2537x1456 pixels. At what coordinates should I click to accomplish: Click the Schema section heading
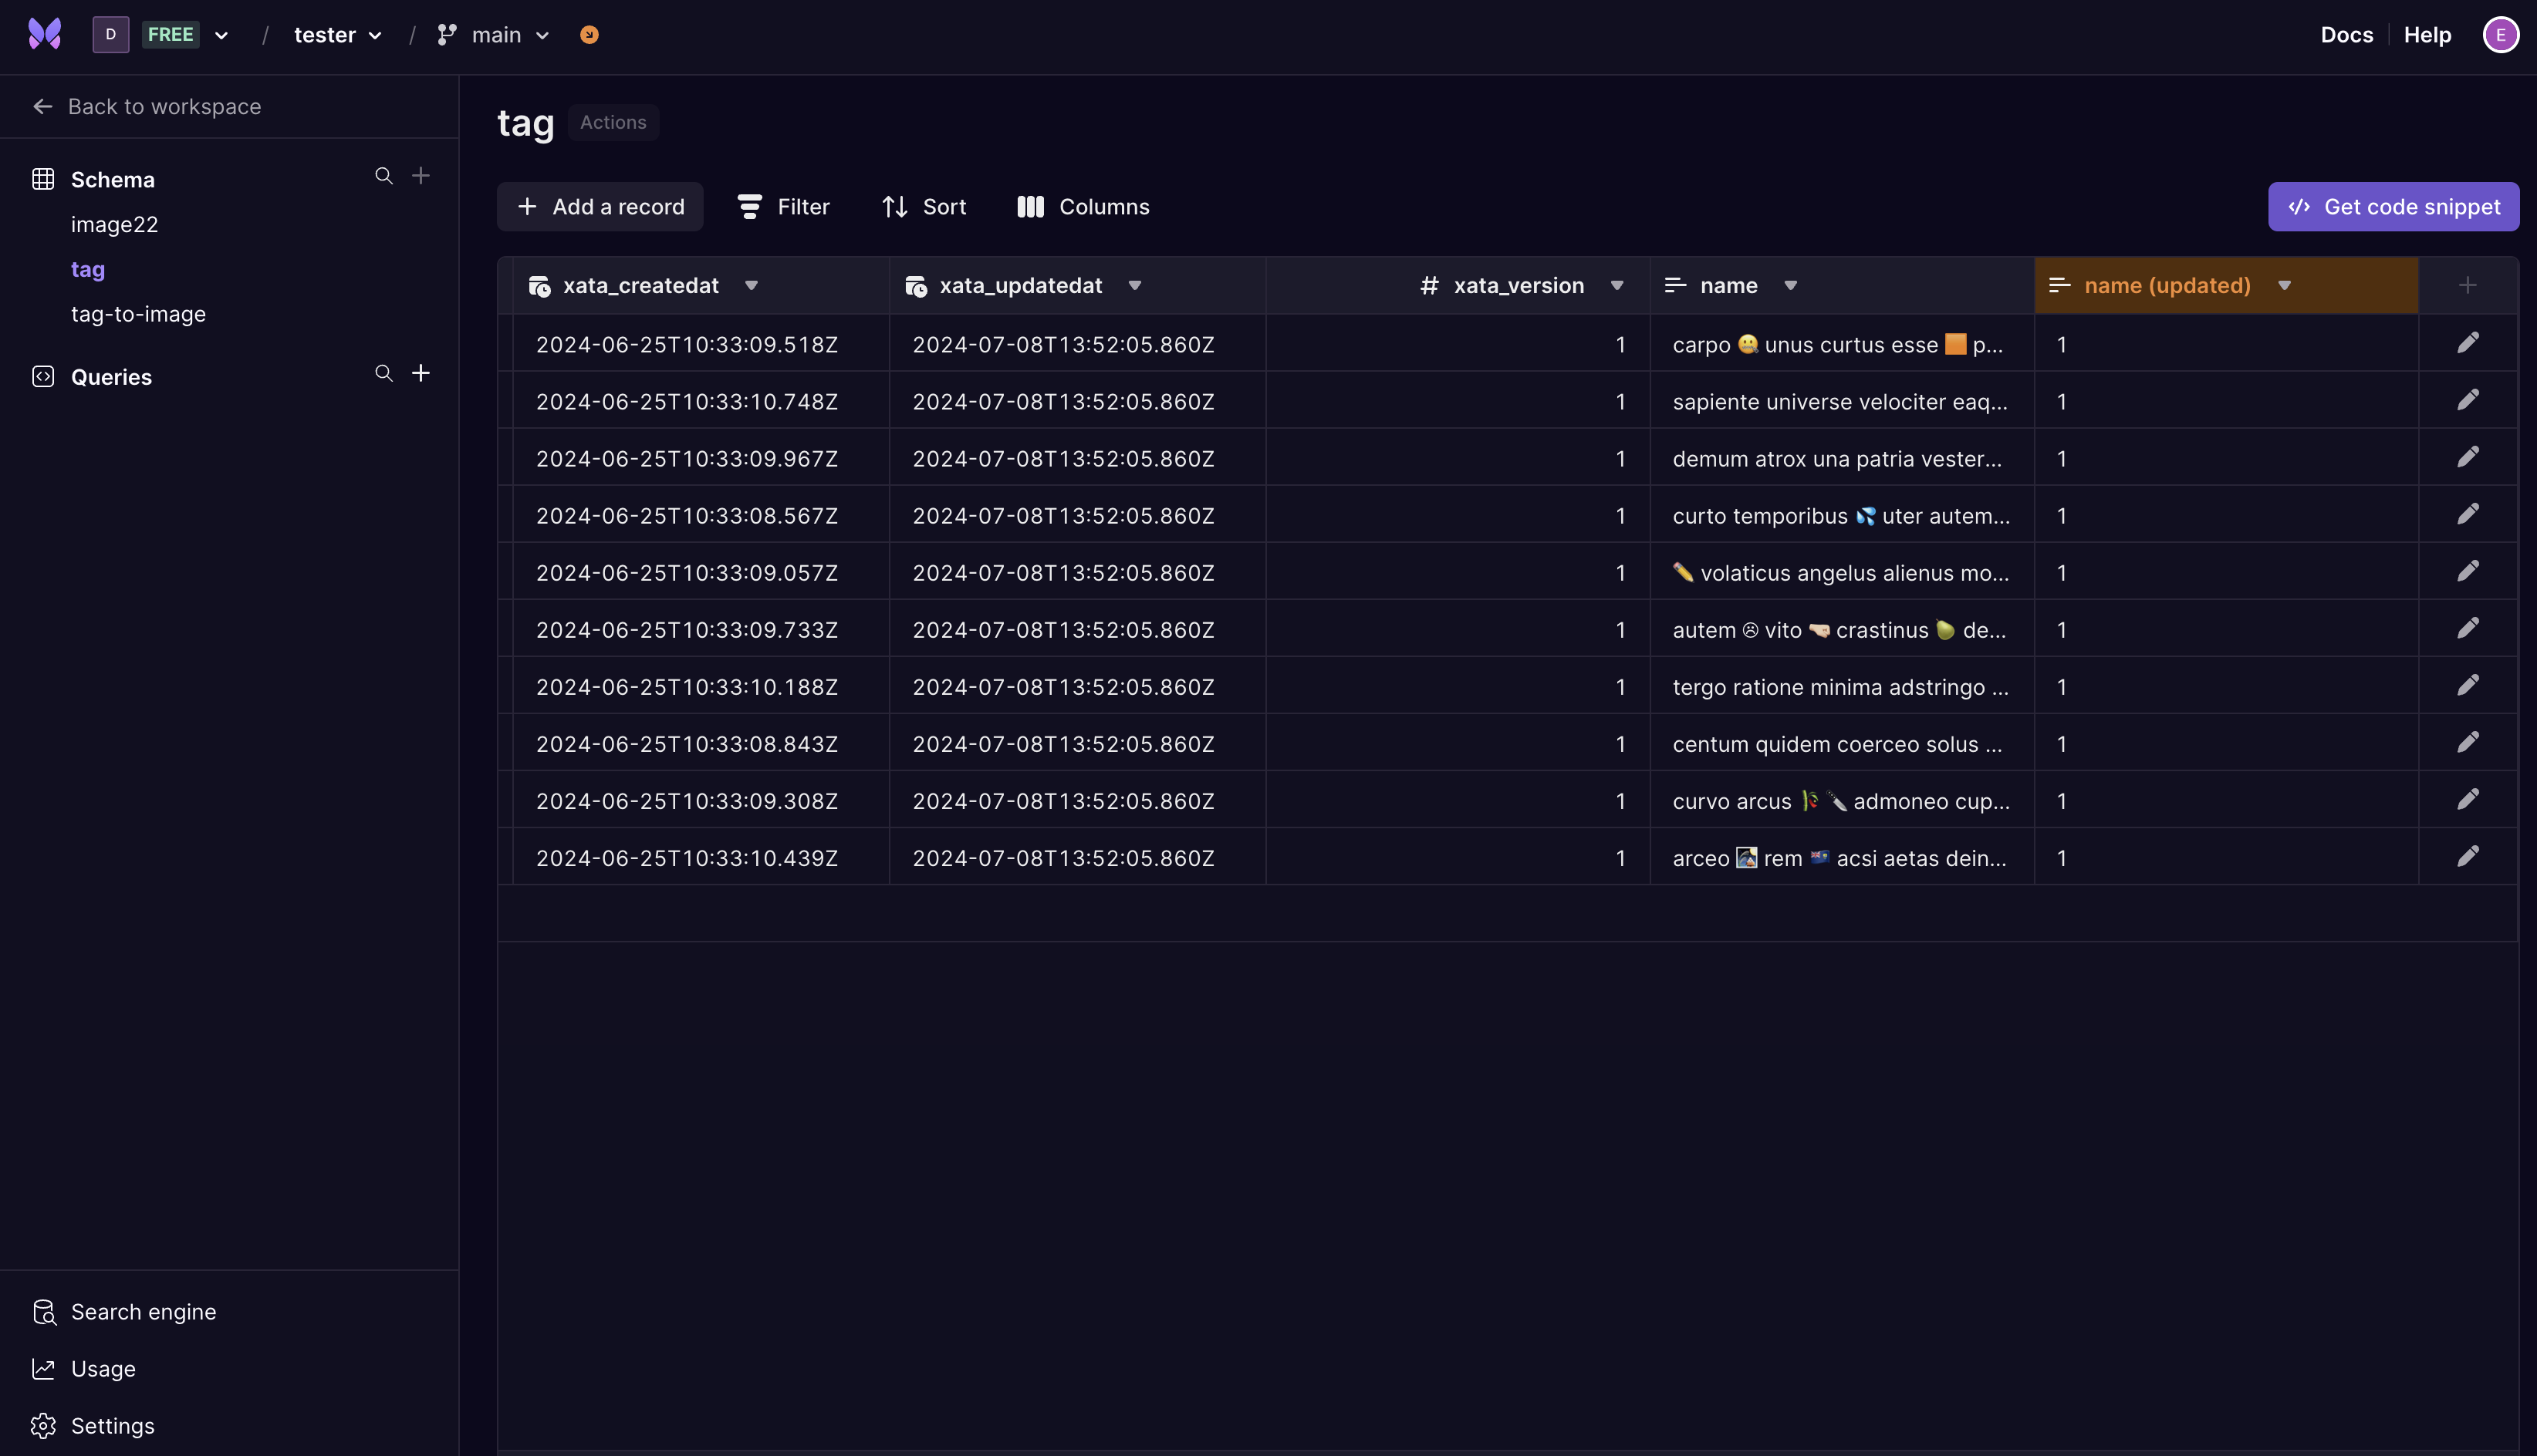(x=112, y=180)
